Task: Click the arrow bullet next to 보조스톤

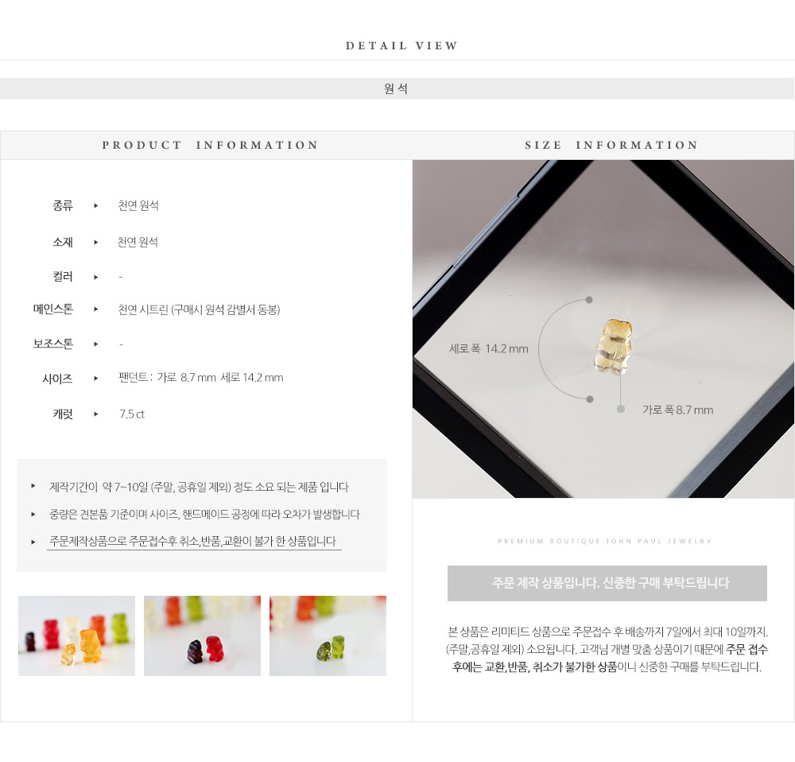Action: click(96, 344)
